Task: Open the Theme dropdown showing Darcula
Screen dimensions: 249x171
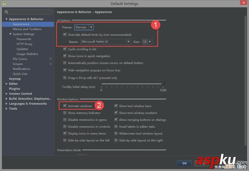Action: click(84, 27)
